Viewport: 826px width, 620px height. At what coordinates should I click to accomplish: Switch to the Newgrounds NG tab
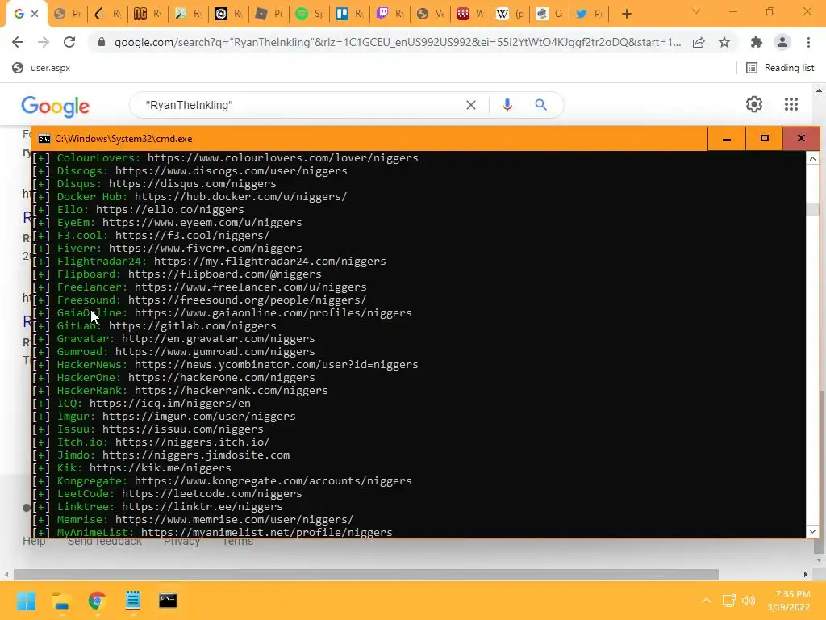point(148,15)
